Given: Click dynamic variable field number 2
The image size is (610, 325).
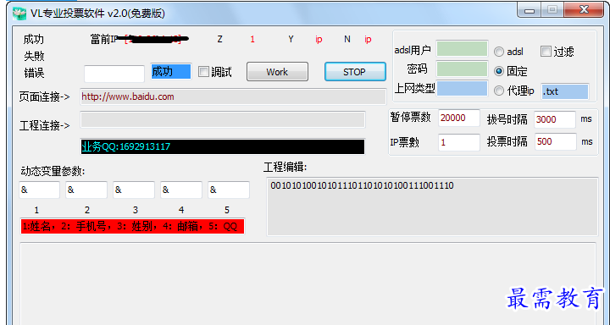Looking at the screenshot, I should point(86,190).
